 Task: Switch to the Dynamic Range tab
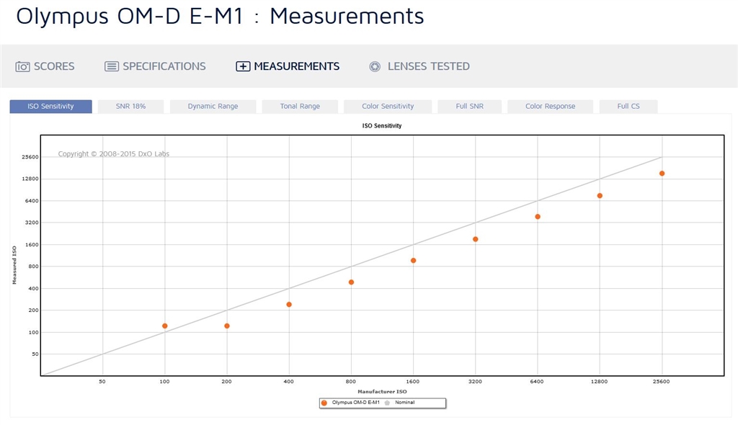click(213, 107)
